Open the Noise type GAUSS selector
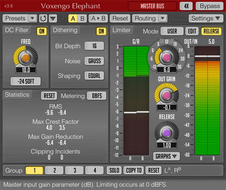 point(94,61)
